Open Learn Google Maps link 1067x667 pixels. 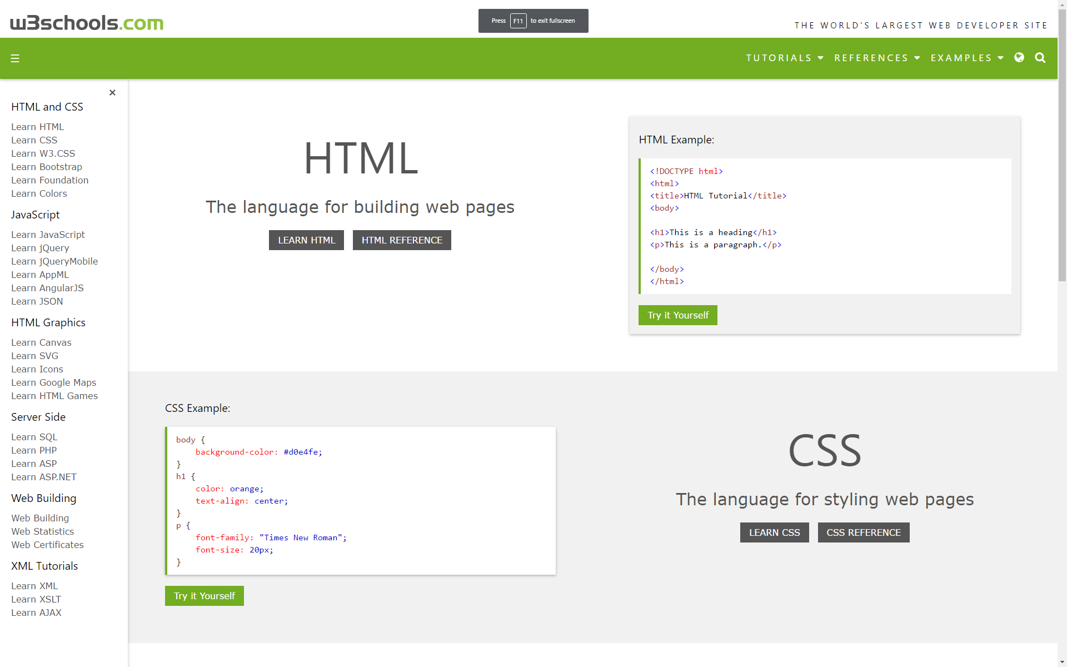tap(54, 382)
